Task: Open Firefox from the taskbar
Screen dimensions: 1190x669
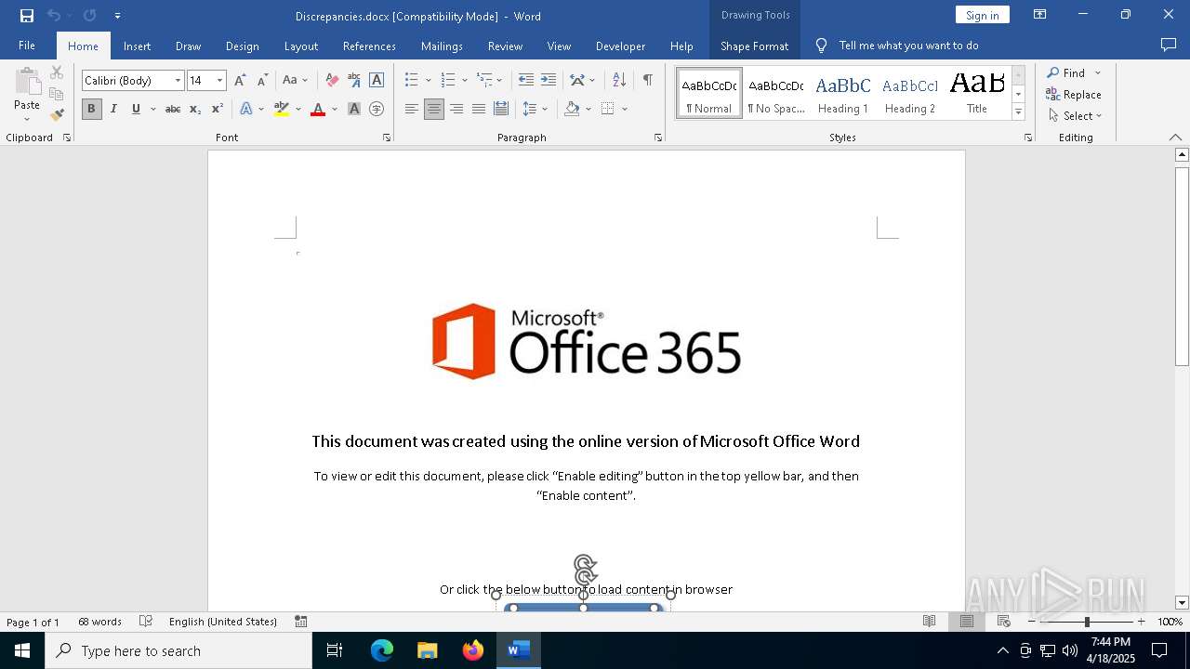Action: click(473, 650)
